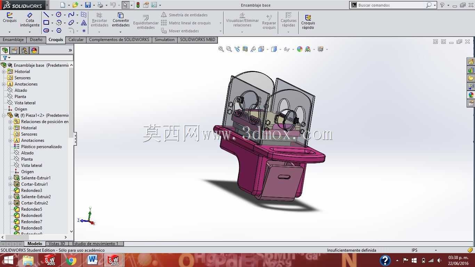
Task: Open hide/show items eyeglasses dropdown
Action: (293, 49)
